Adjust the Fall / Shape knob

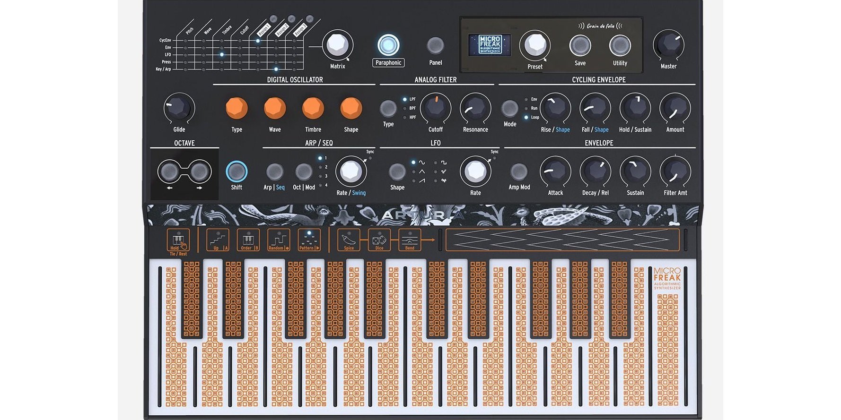pyautogui.click(x=595, y=108)
